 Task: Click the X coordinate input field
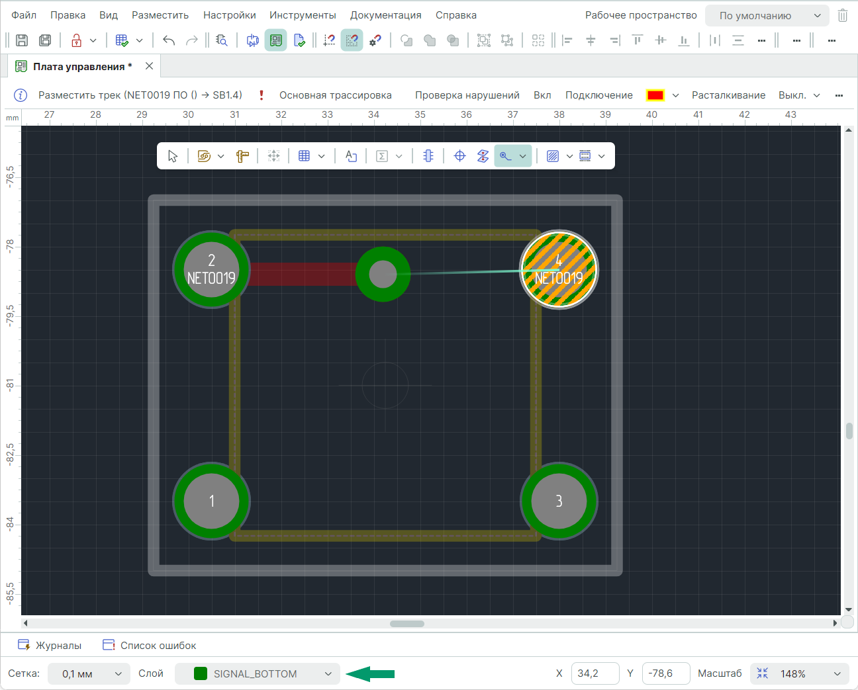pos(595,673)
